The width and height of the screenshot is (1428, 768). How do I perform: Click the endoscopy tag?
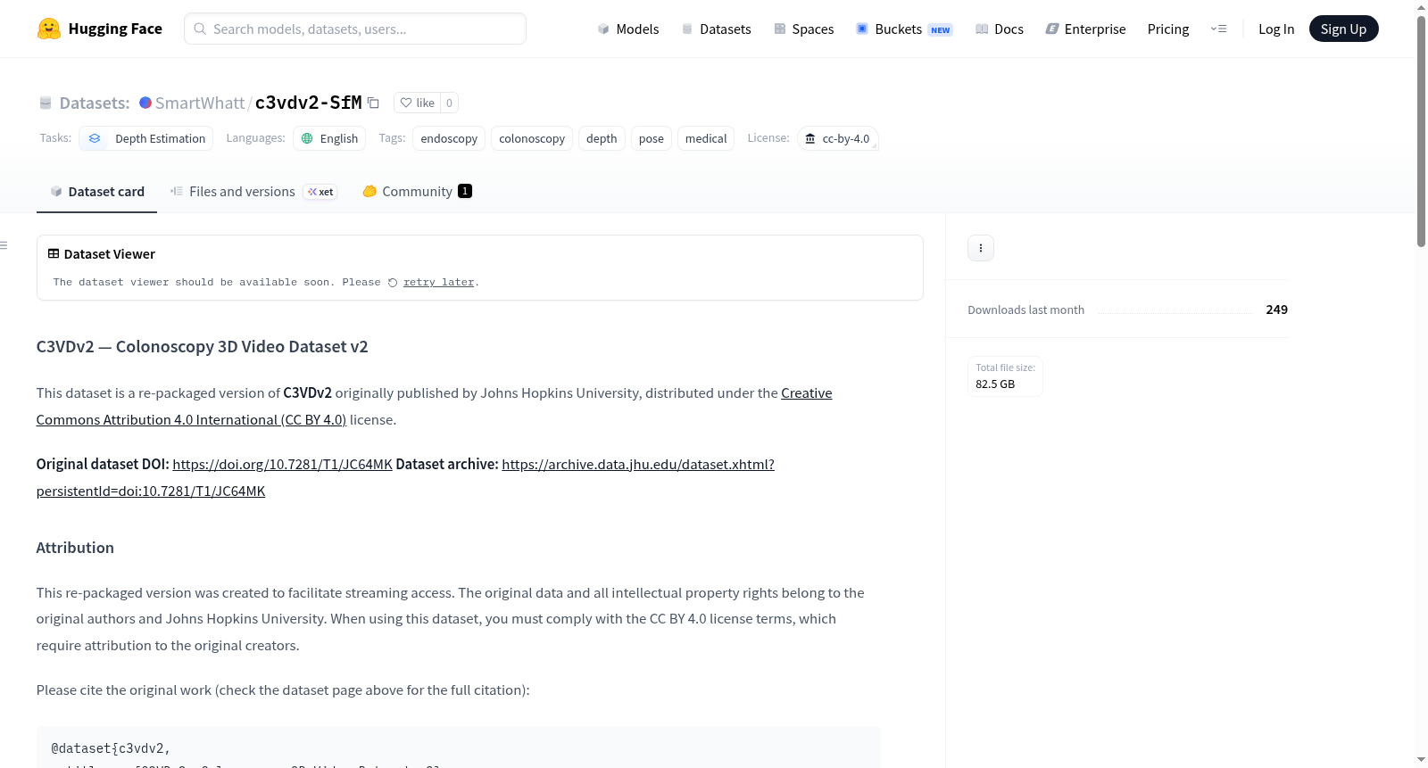(449, 138)
